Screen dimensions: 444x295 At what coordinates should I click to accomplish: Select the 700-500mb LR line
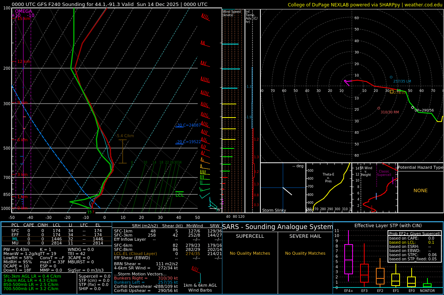click(x=31, y=289)
